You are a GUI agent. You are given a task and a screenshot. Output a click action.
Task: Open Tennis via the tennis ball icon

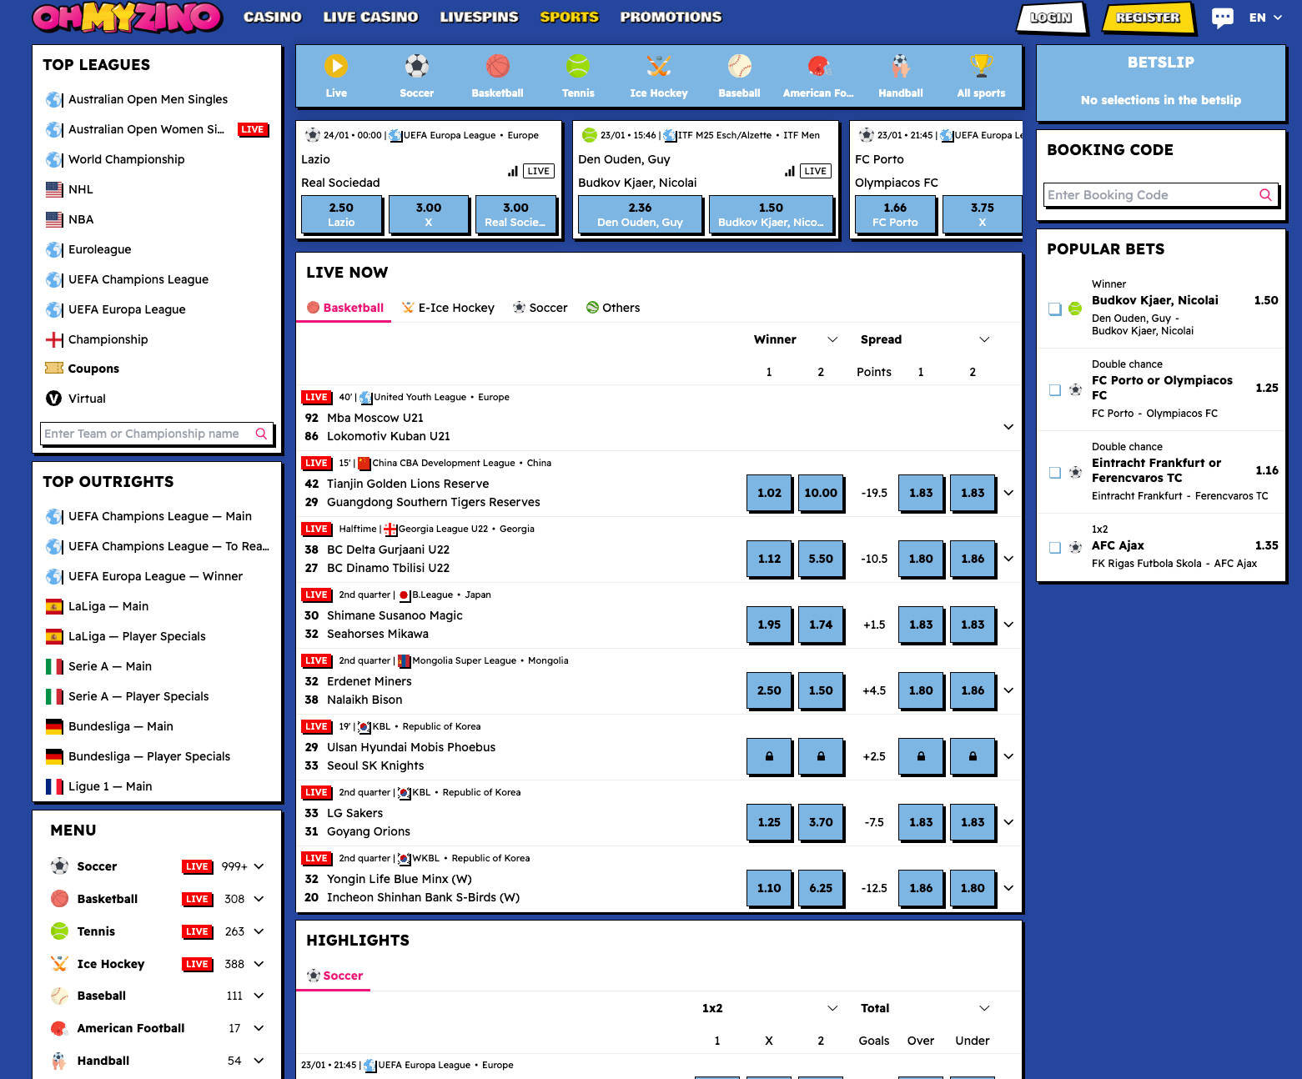(x=578, y=67)
